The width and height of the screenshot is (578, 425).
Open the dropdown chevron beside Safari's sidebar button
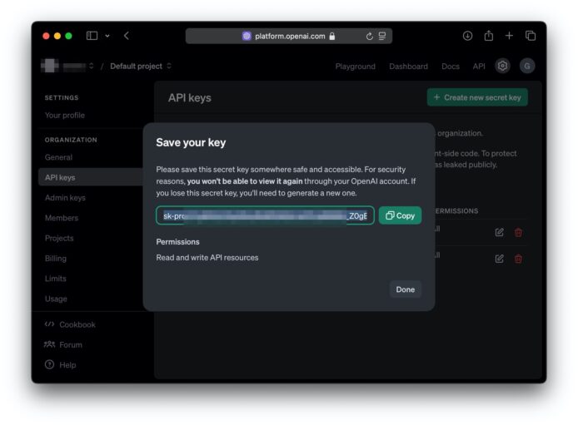click(107, 36)
